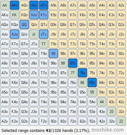
Task: Select the A2o bottom-row cell
Action: [5, 121]
